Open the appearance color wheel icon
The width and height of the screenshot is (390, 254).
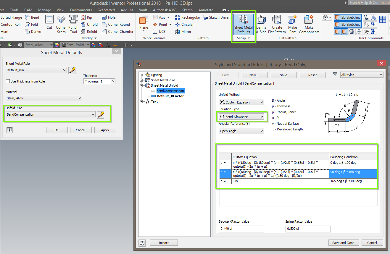point(57,45)
